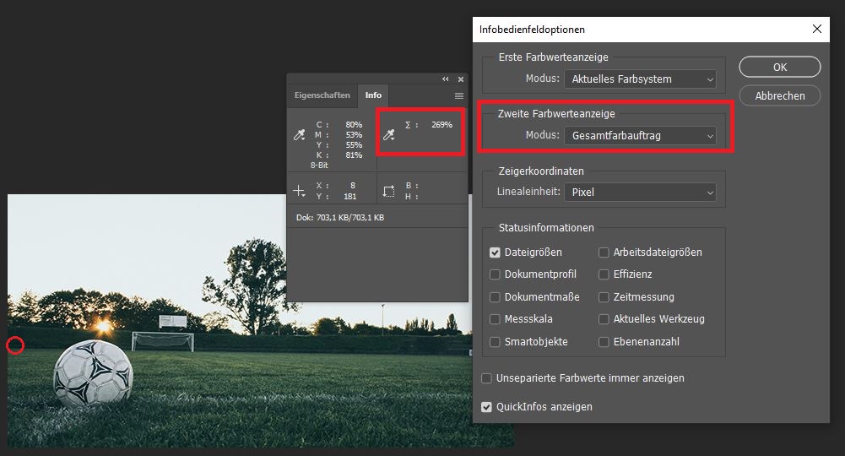This screenshot has height=456, width=845.
Task: Click the selection dimensions icon in Info panel
Action: point(389,191)
